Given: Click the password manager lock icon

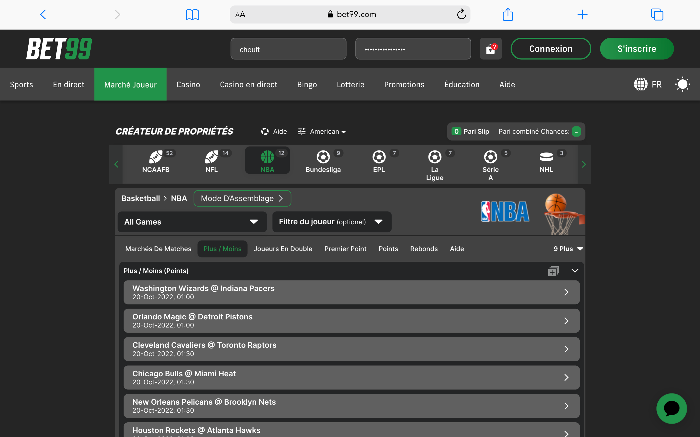Looking at the screenshot, I should click(x=491, y=49).
